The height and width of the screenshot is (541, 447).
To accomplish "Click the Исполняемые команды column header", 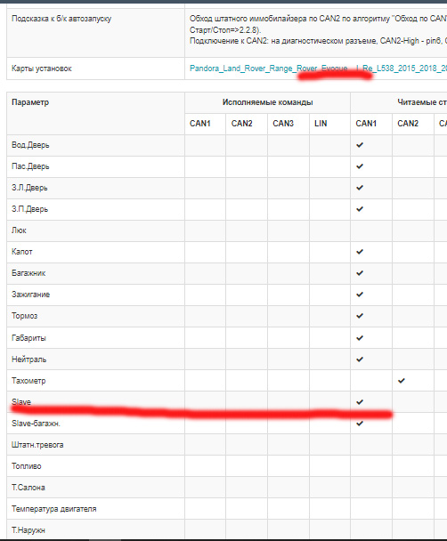I will (x=267, y=102).
